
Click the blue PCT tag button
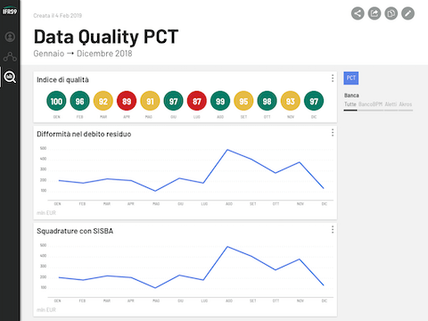click(351, 78)
